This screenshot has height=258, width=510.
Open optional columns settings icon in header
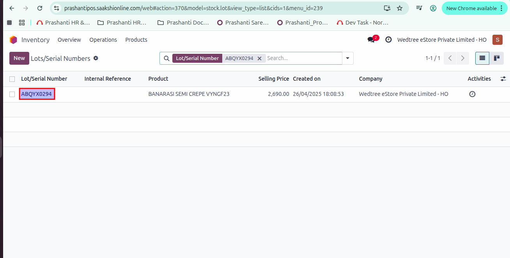[x=503, y=79]
